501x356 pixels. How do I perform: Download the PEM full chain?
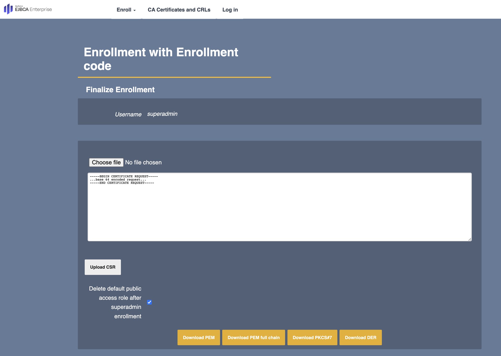pos(253,338)
